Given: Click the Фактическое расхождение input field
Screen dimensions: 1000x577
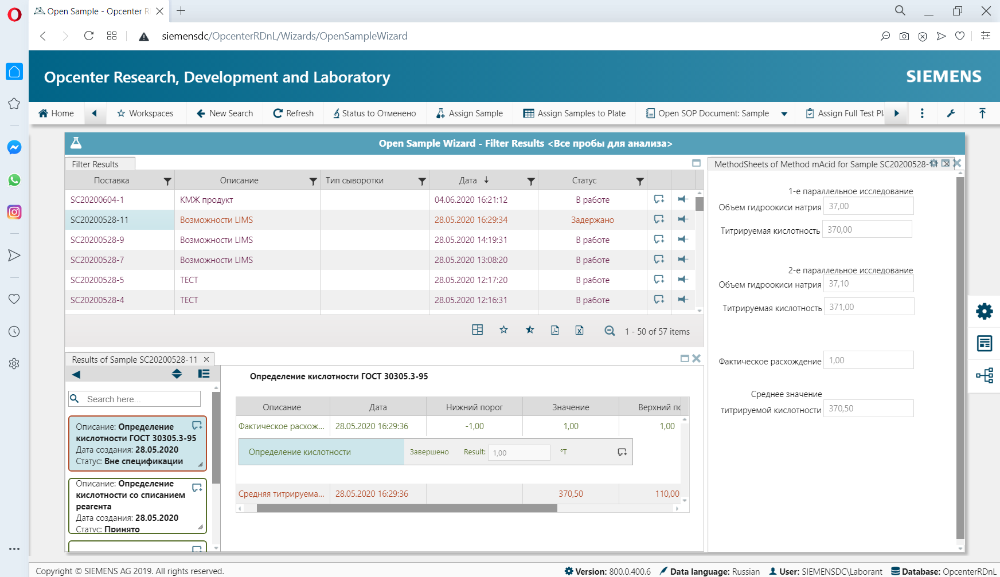Looking at the screenshot, I should click(868, 360).
